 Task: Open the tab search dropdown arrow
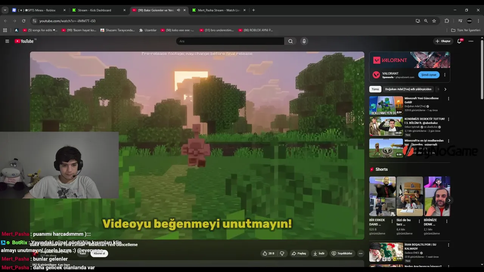pos(5,10)
